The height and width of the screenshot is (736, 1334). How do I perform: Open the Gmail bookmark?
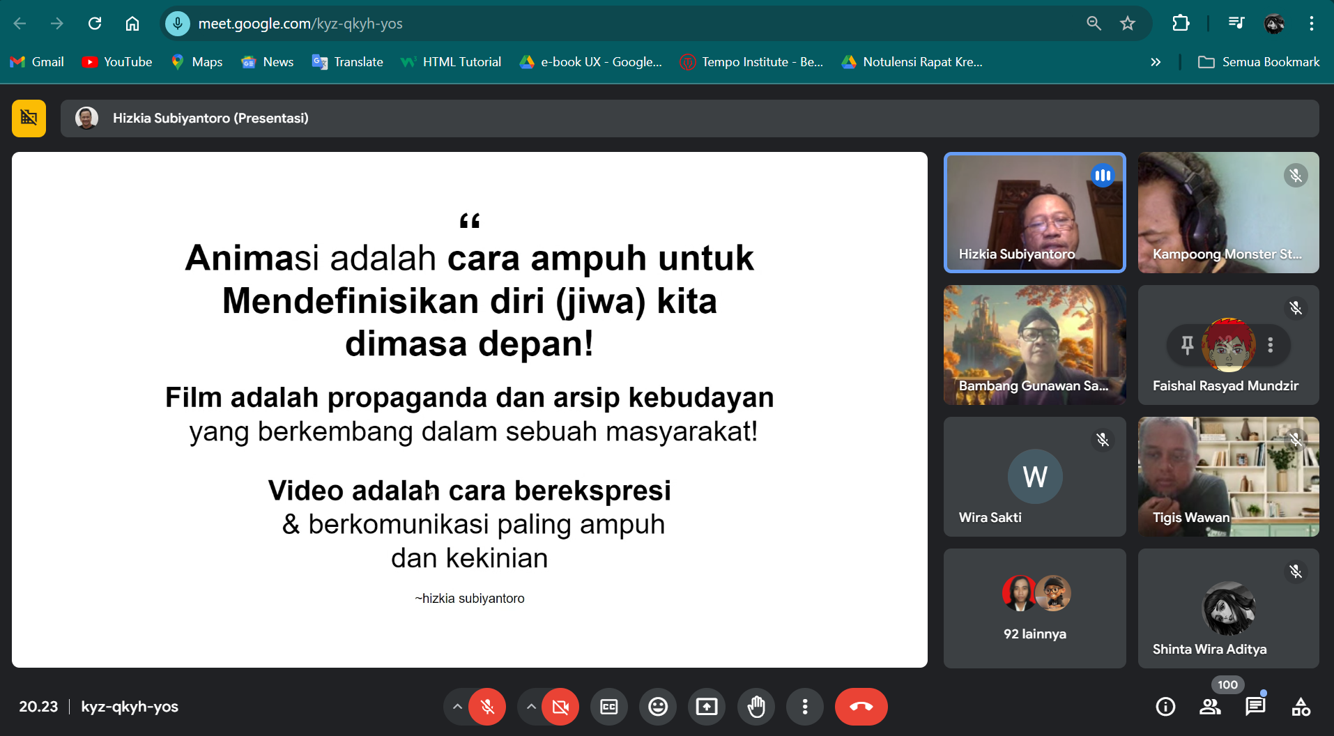[38, 62]
